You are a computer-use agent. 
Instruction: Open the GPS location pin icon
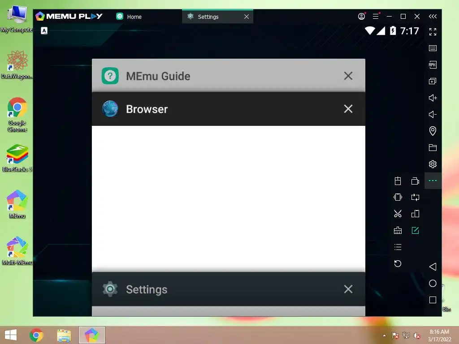[433, 131]
